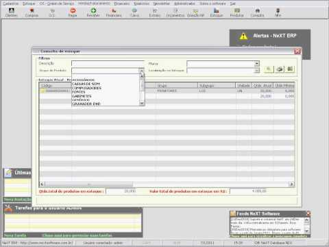329x247 pixels.
Task: Open the OS - Ordem de Serviço menu
Action: point(57,3)
